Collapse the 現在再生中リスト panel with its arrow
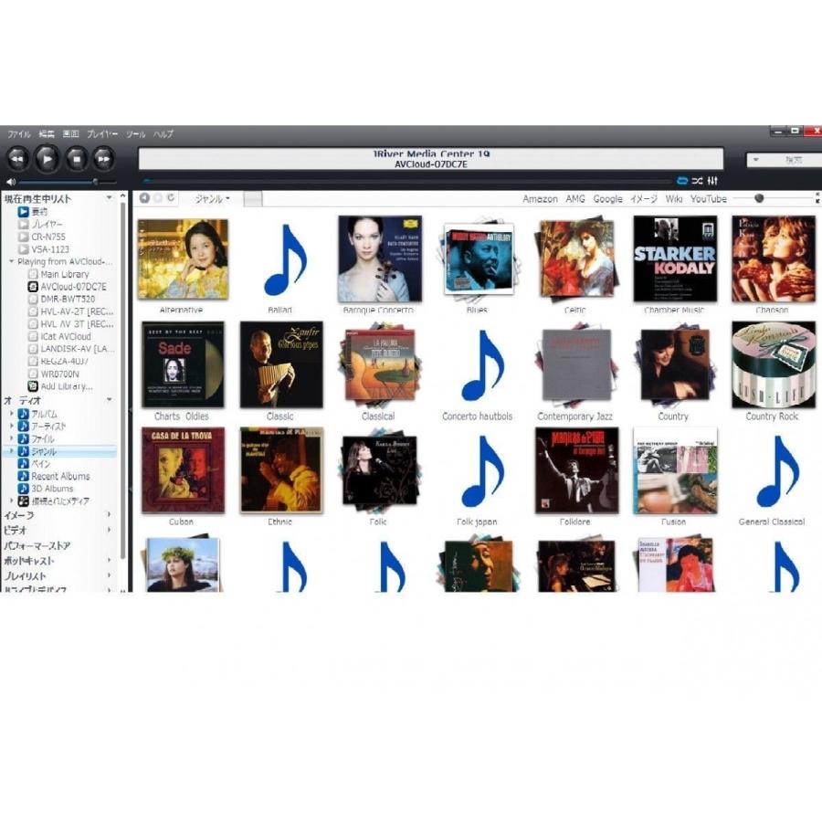822x822 pixels. (110, 198)
